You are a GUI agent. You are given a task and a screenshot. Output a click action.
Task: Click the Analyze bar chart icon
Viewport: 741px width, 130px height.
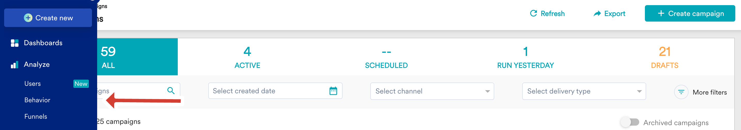(x=15, y=65)
